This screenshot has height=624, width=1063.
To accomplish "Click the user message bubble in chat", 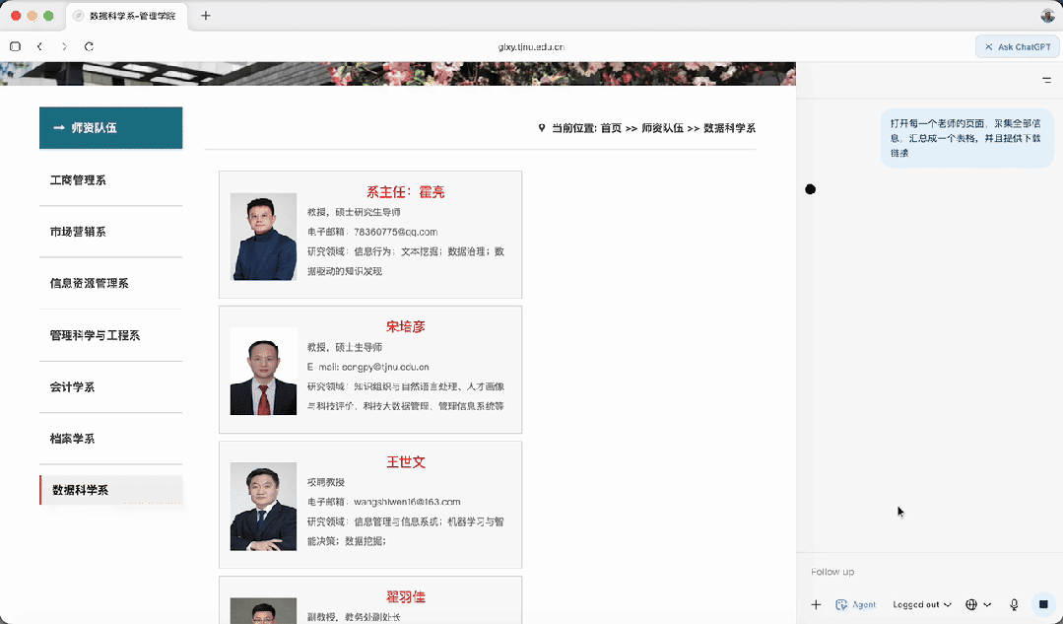I will [x=967, y=138].
